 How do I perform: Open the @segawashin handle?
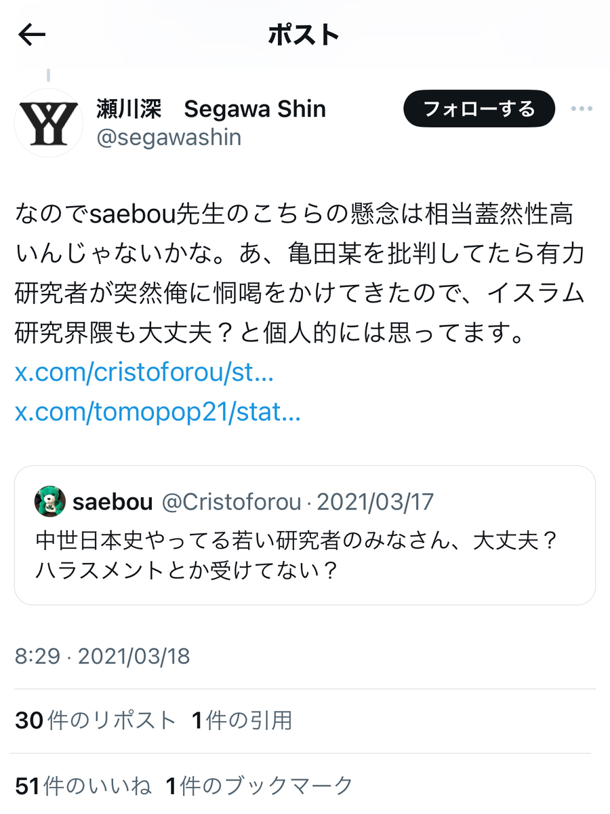coord(169,137)
